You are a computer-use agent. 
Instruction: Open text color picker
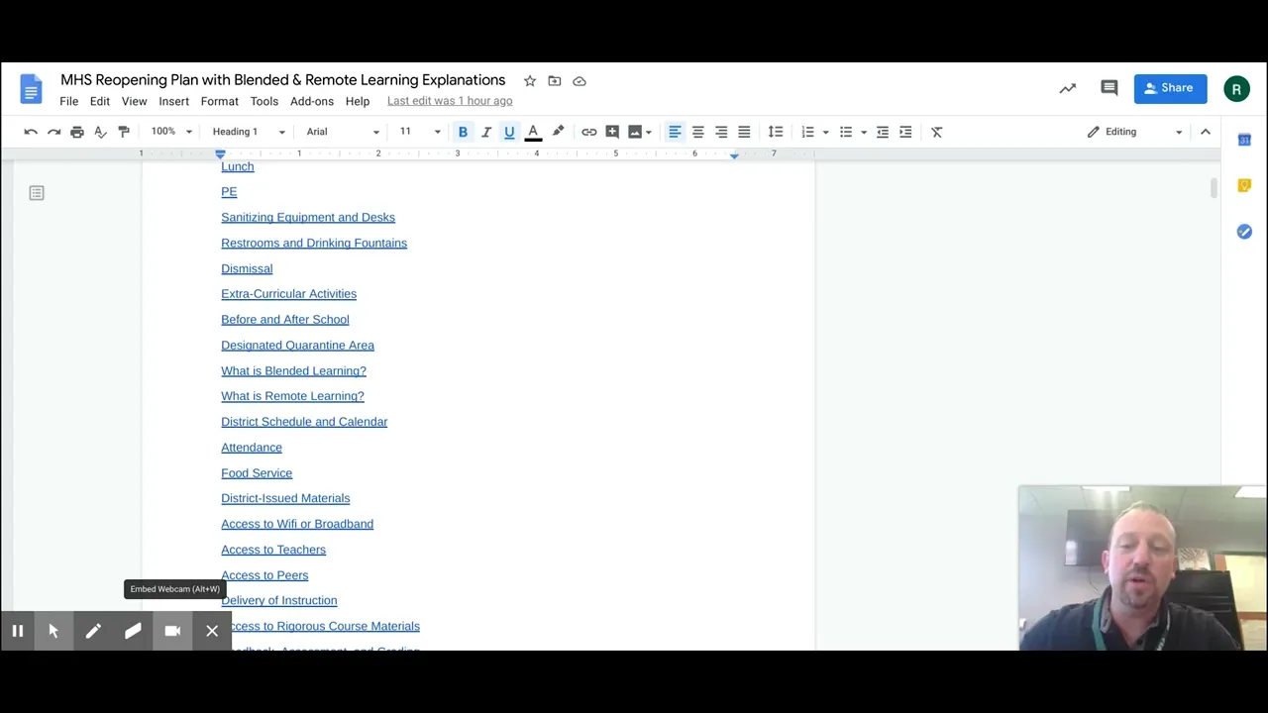tap(533, 132)
